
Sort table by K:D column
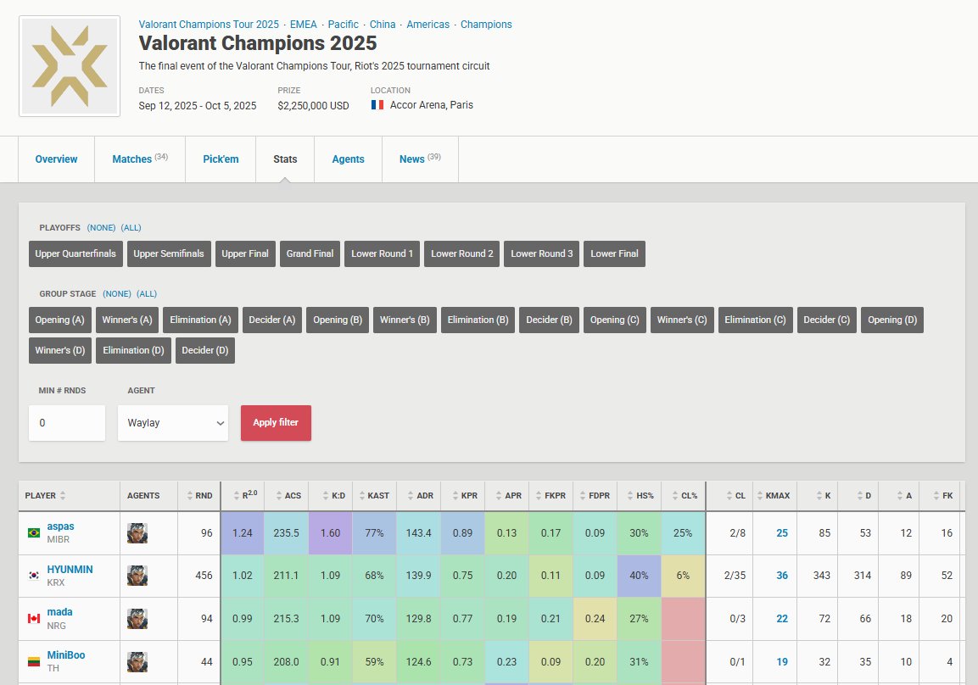point(331,495)
